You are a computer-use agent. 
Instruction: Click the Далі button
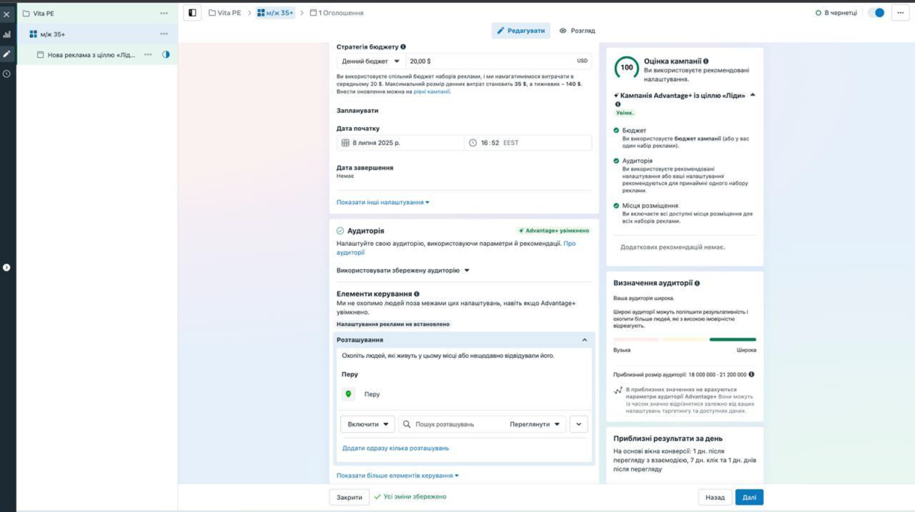point(749,497)
